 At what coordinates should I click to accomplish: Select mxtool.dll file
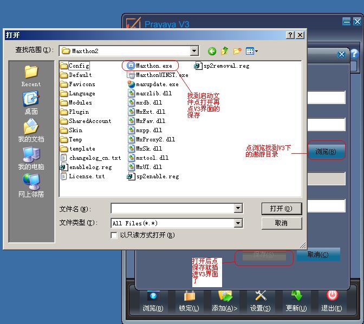pyautogui.click(x=148, y=158)
